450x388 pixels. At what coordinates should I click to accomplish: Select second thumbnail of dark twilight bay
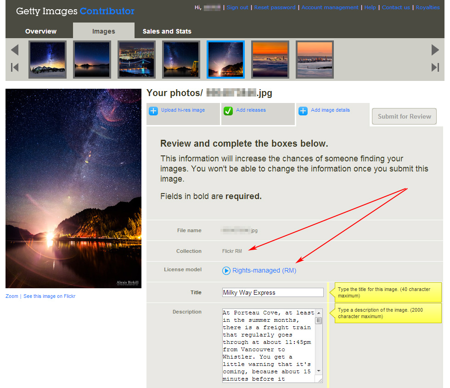point(92,59)
